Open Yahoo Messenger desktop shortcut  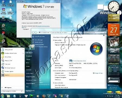[3, 11]
